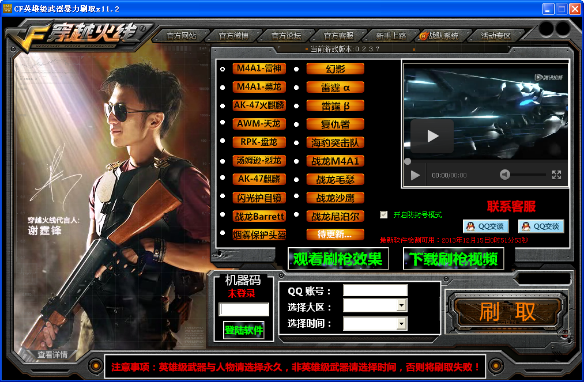Select the RPK-盘龙 radio button
The image size is (584, 382).
coord(223,141)
